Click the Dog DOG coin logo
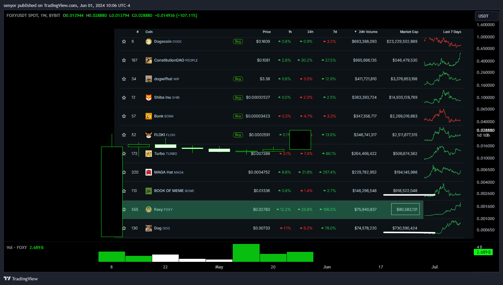The height and width of the screenshot is (285, 503). (149, 228)
